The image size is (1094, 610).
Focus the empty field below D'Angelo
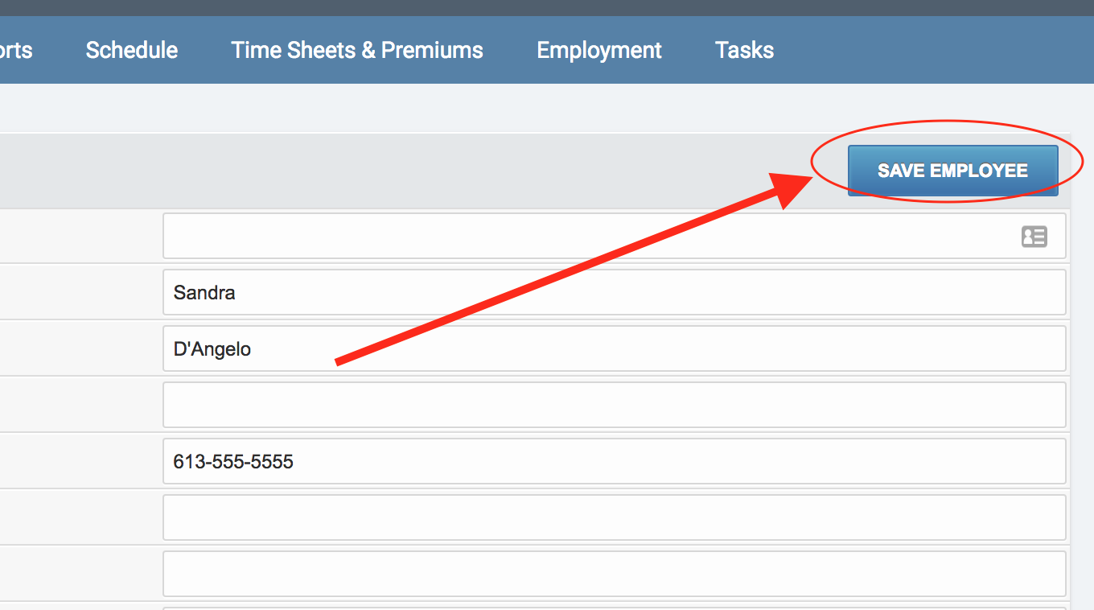click(614, 405)
